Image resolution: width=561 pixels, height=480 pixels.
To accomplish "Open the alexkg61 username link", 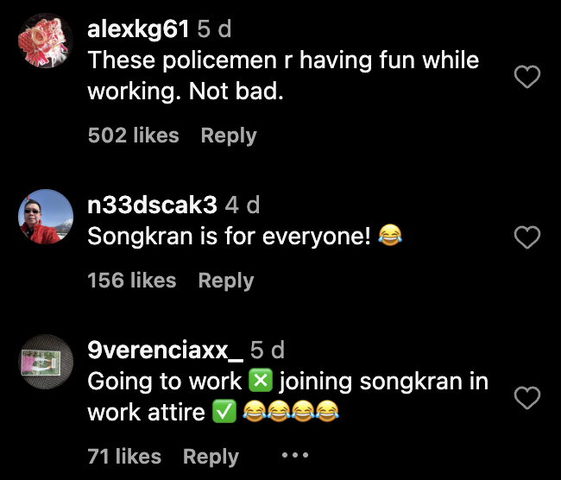I will pos(138,29).
